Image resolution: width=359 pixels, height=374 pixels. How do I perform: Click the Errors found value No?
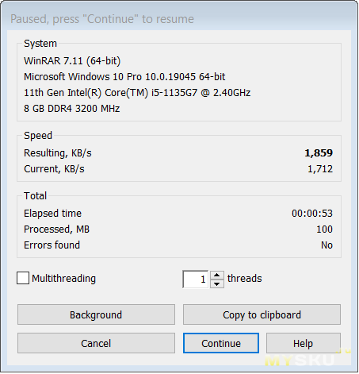click(327, 245)
